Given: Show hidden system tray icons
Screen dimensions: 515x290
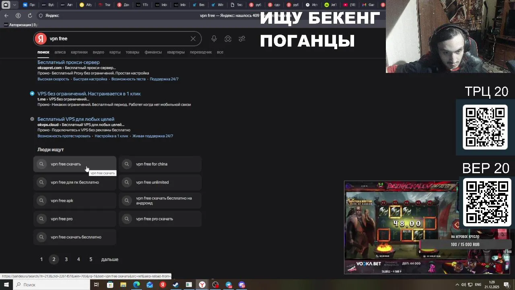Looking at the screenshot, I should [x=457, y=285].
